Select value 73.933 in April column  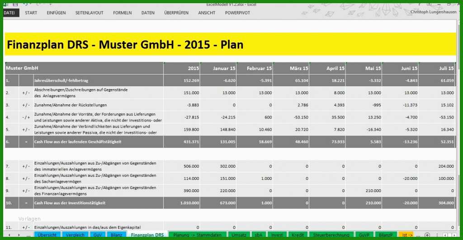click(327, 142)
